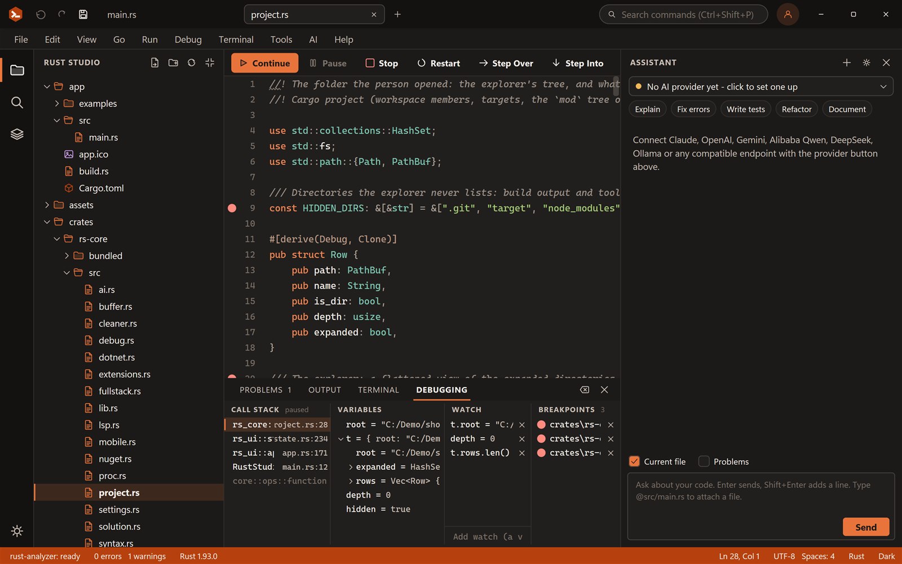902x564 pixels.
Task: Toggle the Current file checkbox
Action: 634,461
